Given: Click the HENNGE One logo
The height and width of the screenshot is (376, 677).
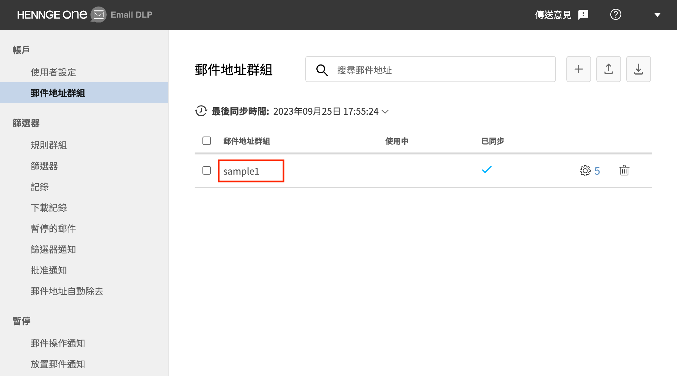Looking at the screenshot, I should point(52,15).
